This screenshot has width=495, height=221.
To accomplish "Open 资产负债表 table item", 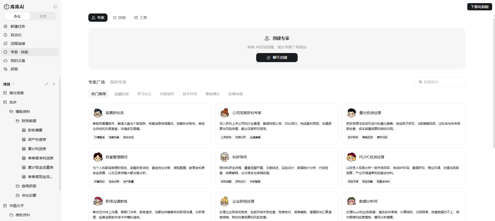I will click(x=37, y=139).
